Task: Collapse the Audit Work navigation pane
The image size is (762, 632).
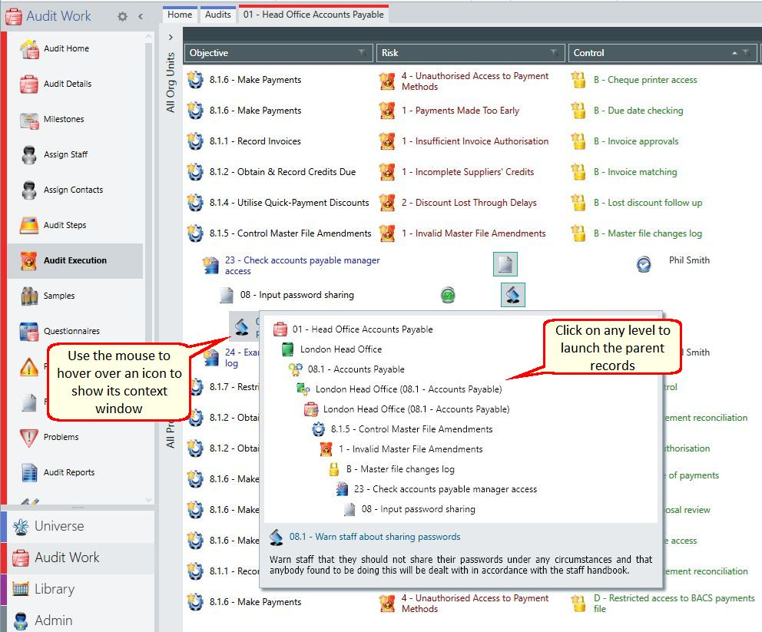Action: coord(141,17)
